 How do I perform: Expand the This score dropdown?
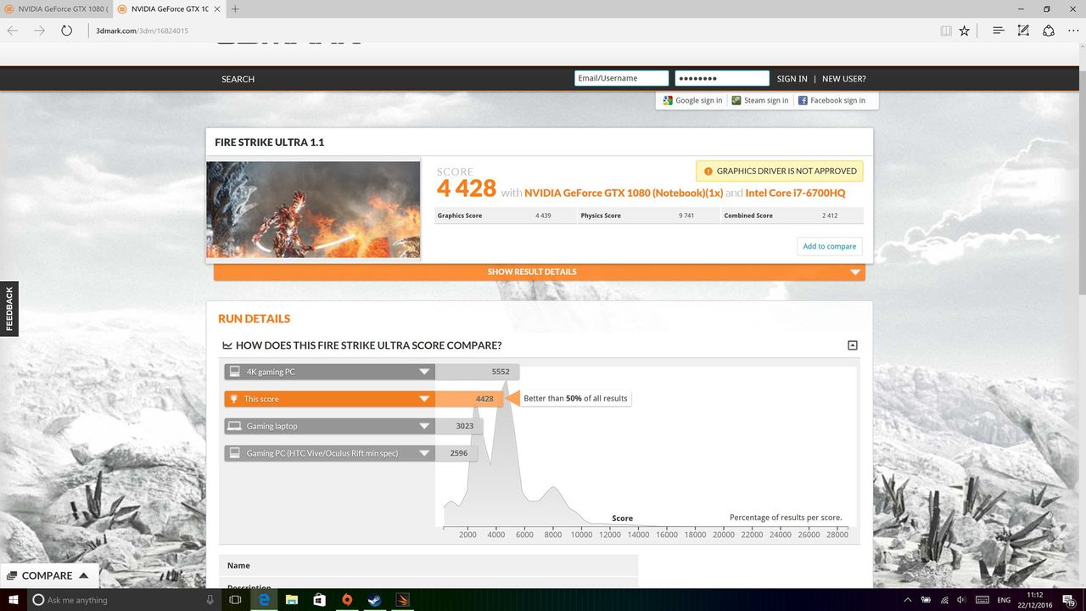coord(424,399)
